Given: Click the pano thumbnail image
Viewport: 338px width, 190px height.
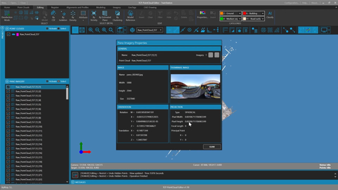Looking at the screenshot, I should tap(195, 86).
